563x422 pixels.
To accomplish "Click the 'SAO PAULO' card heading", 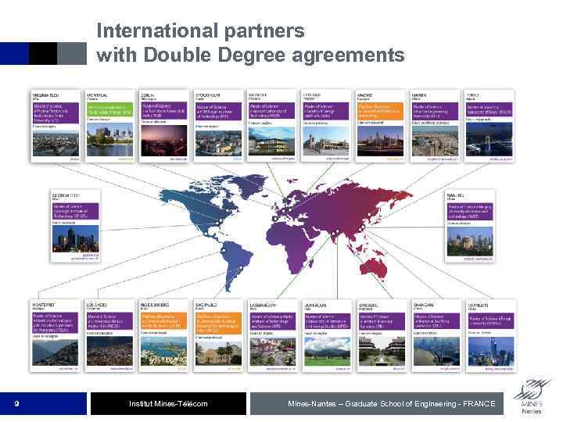I will click(206, 305).
